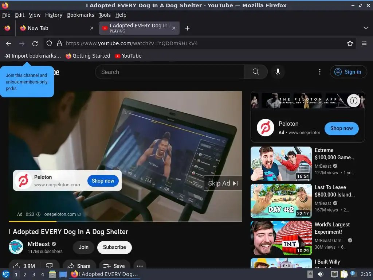Open Getting Started bookmark
This screenshot has width=373, height=280.
click(x=88, y=56)
